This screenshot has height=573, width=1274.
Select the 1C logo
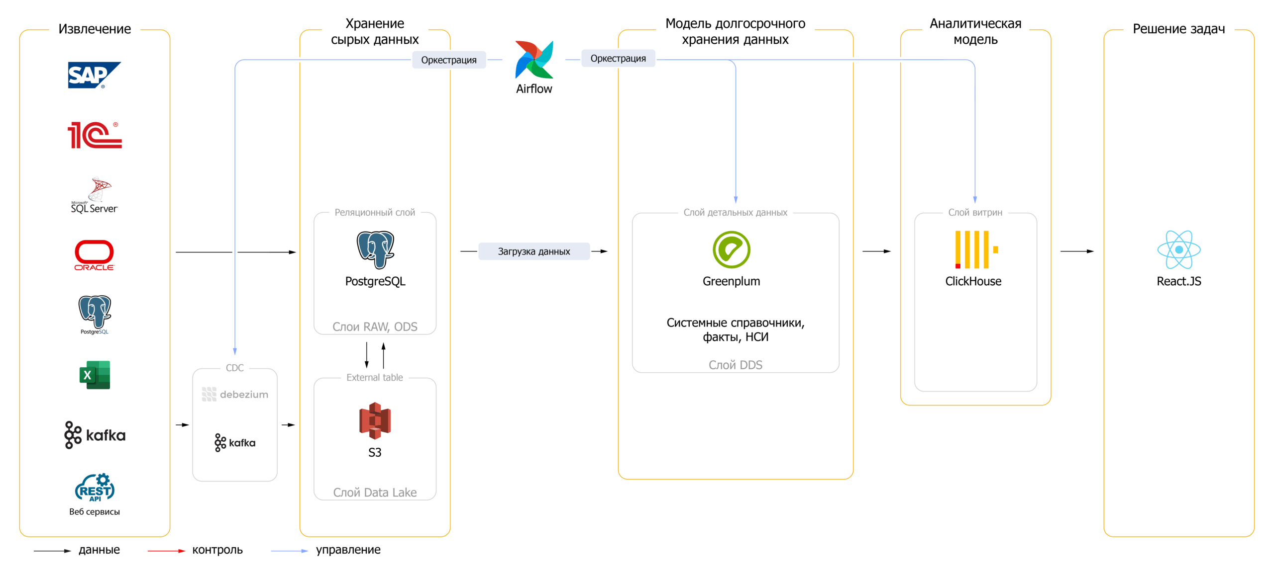click(x=94, y=135)
